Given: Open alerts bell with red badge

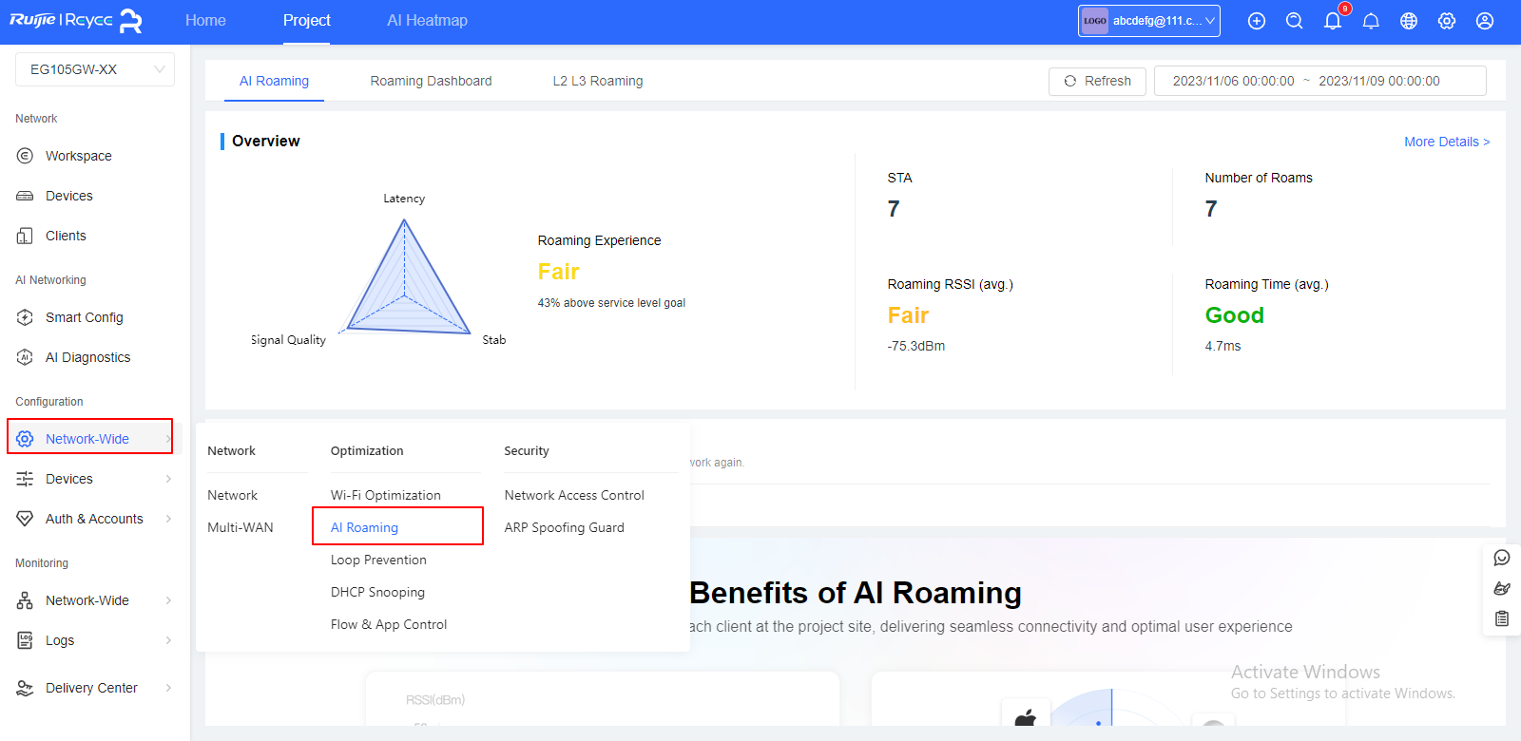Looking at the screenshot, I should 1333,21.
